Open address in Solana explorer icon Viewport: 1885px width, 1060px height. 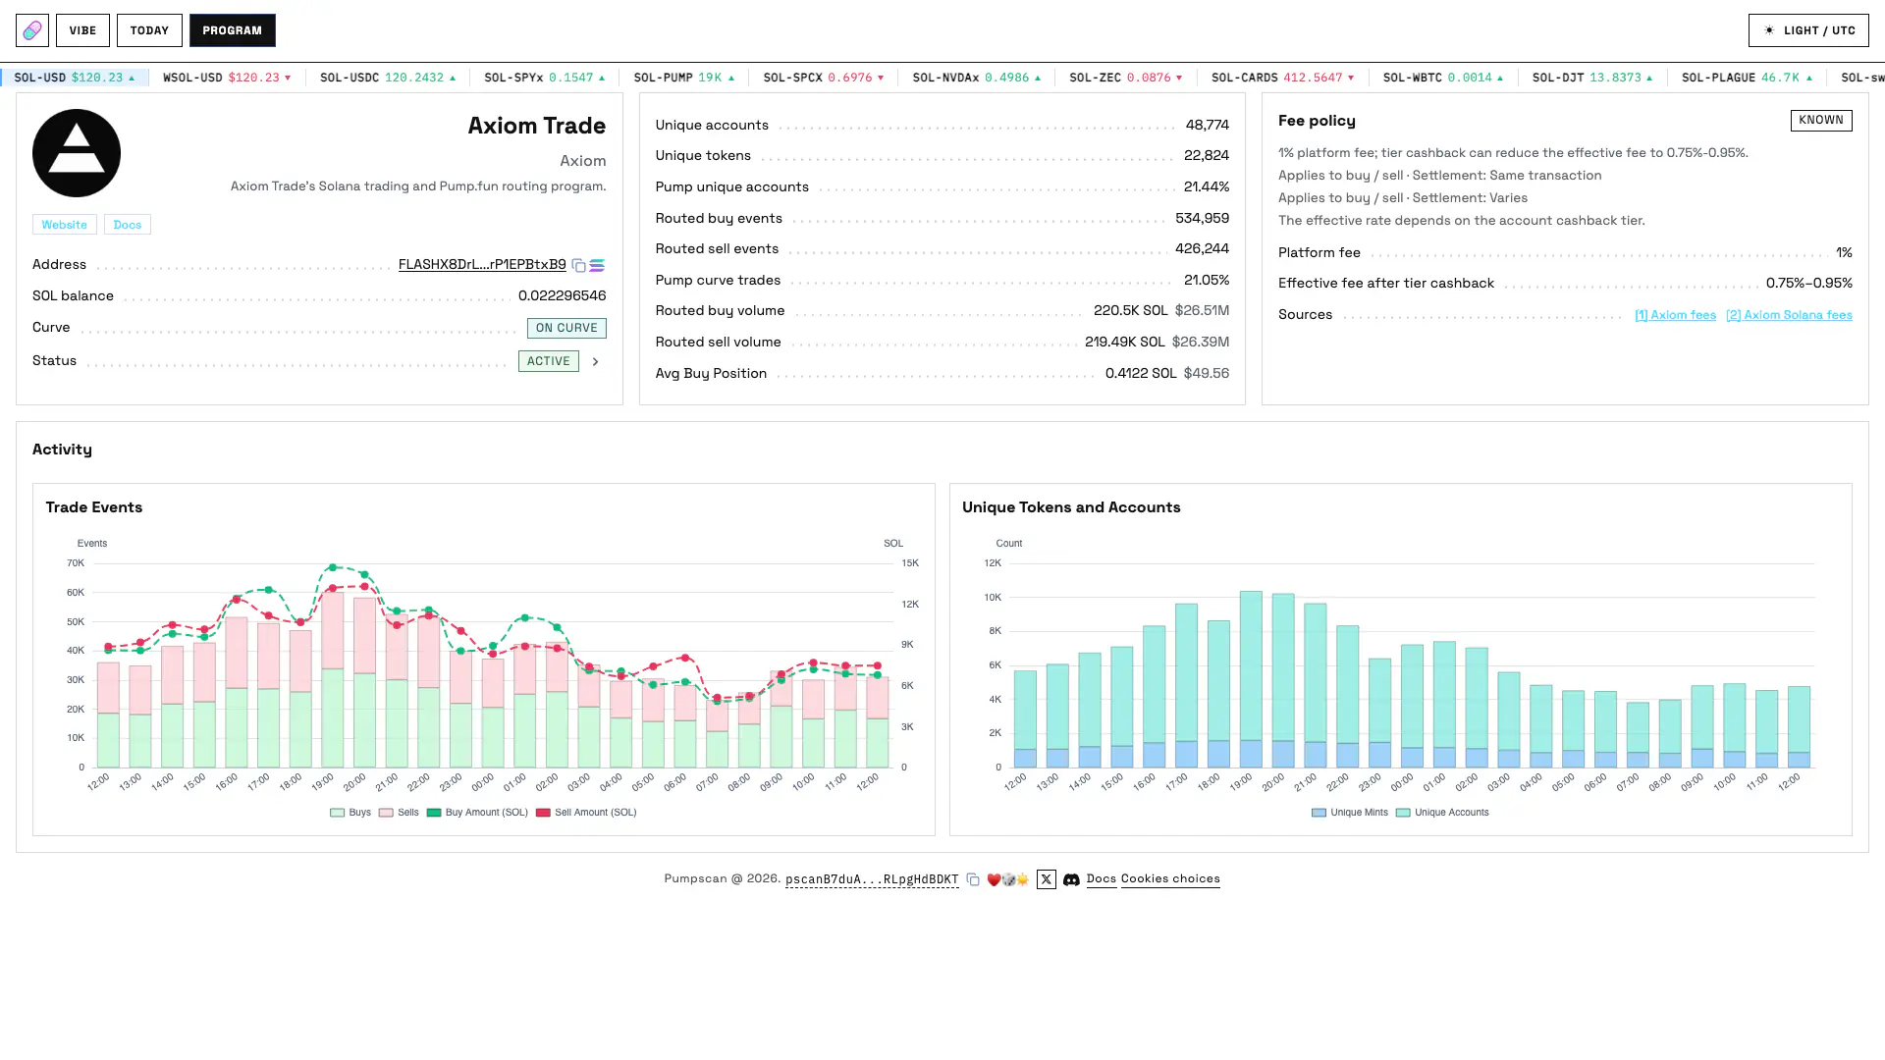(597, 266)
